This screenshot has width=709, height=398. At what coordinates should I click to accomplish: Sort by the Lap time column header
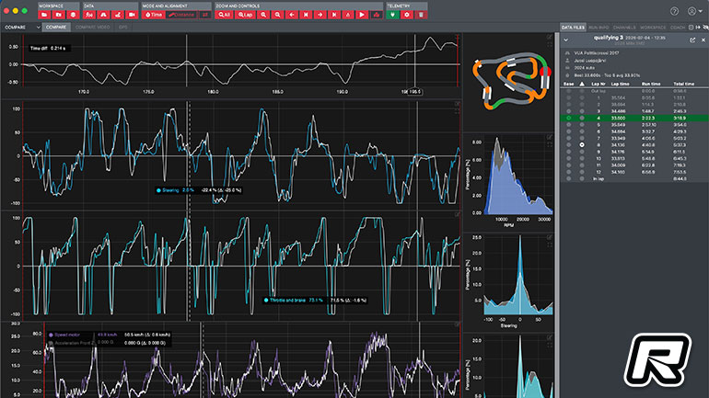tap(620, 84)
